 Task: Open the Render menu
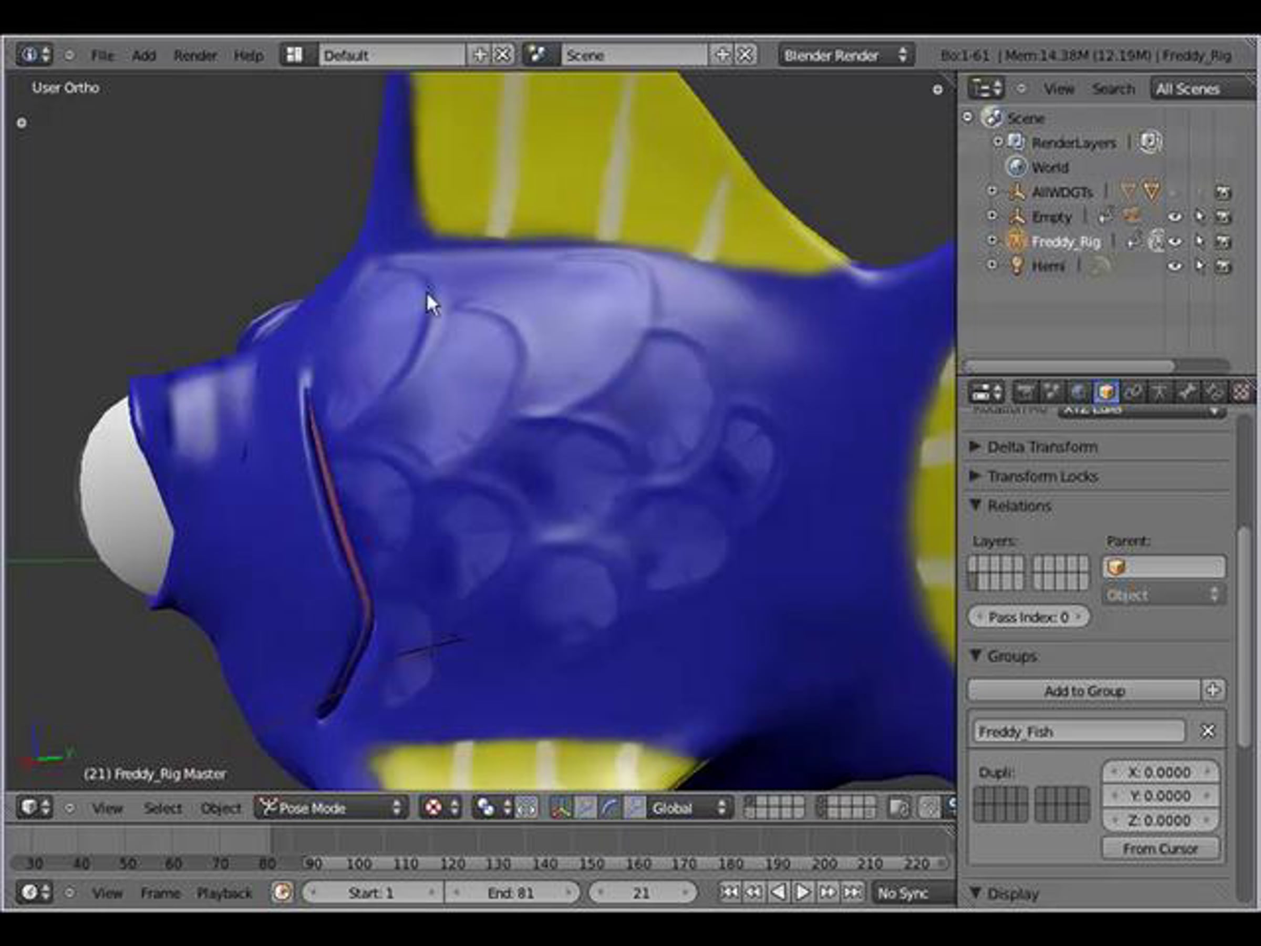point(195,55)
